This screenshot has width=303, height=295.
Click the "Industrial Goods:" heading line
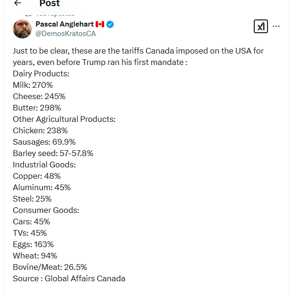pos(44,165)
